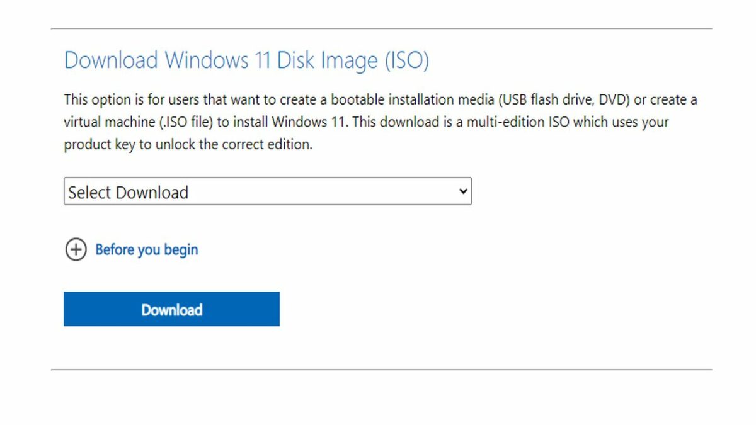The image size is (756, 425).
Task: Click 'Windows 11' in the page heading
Action: [x=218, y=60]
